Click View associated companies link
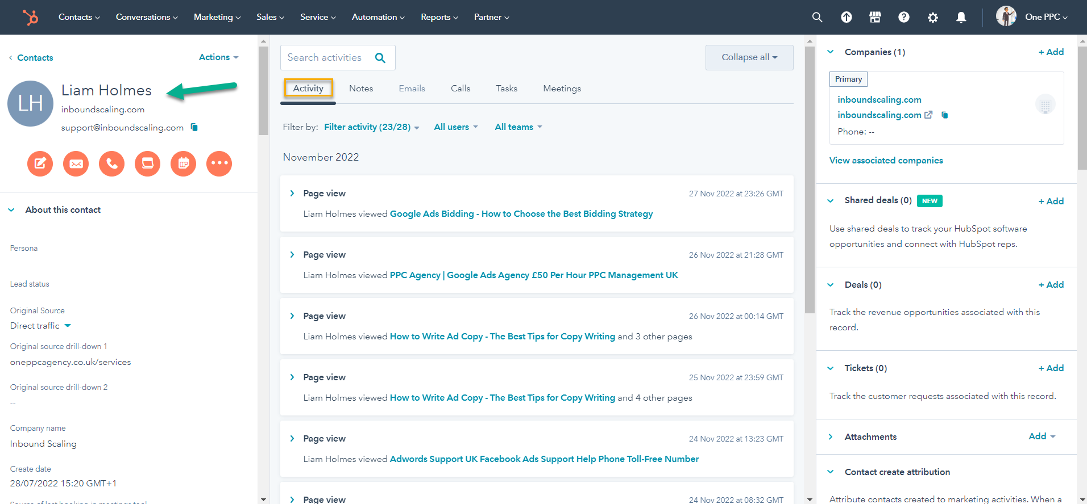 (x=886, y=161)
